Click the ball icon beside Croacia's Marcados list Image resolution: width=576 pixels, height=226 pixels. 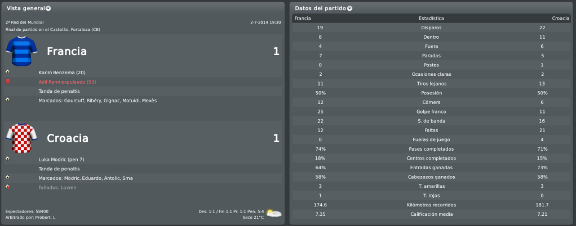point(8,177)
